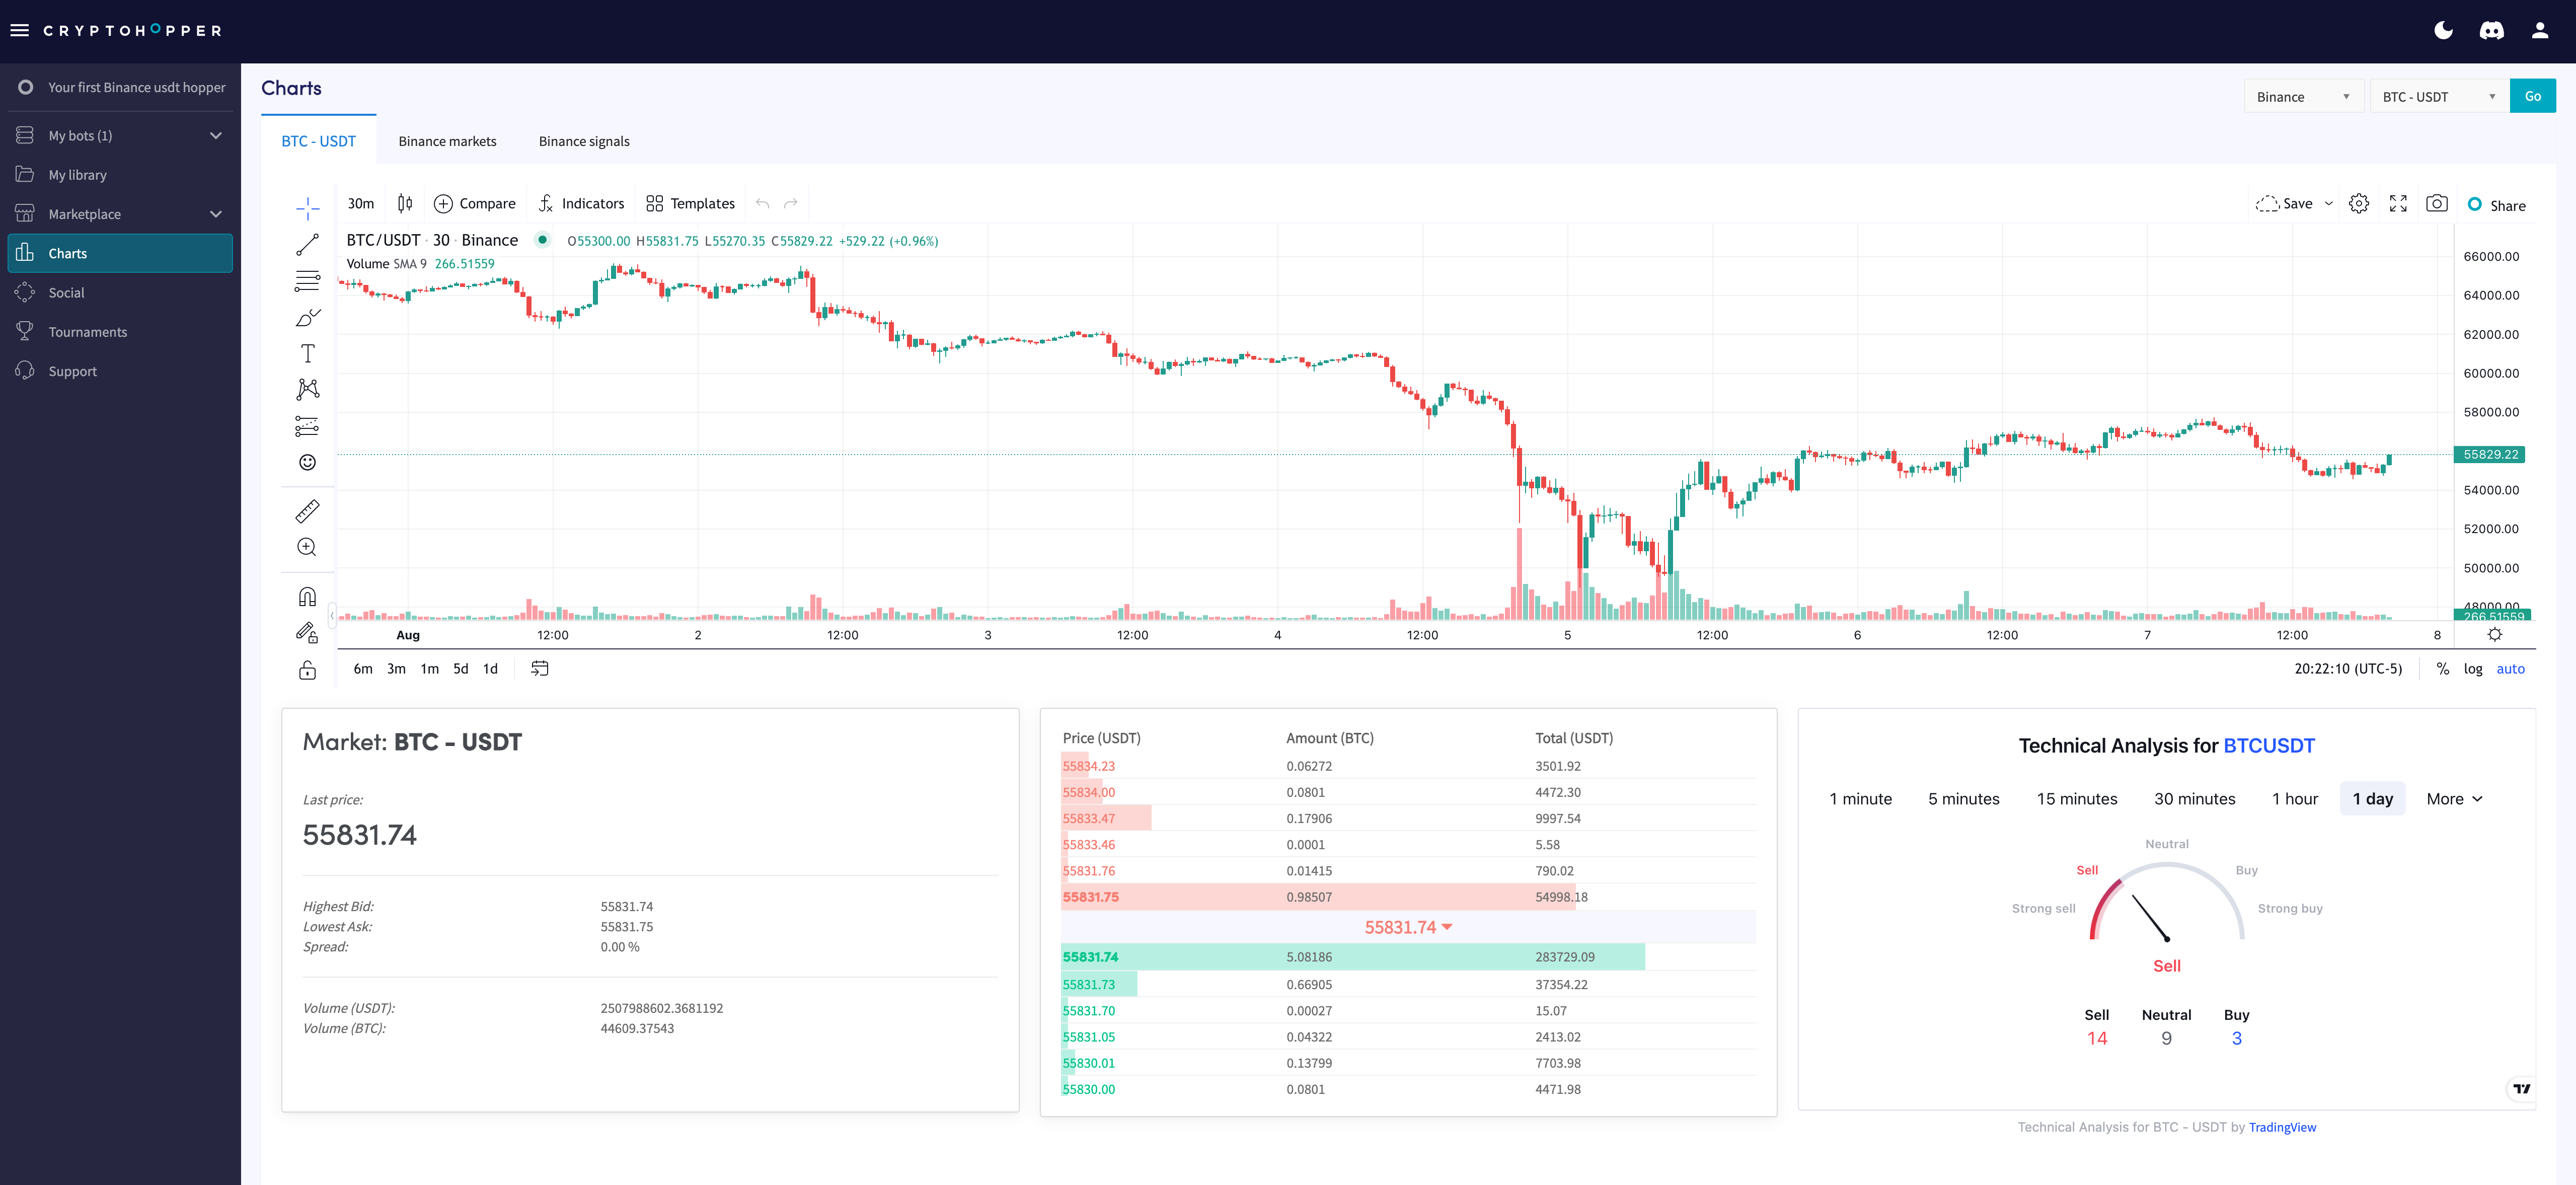Screen dimensions: 2576x1185
Task: Take a chart snapshot with camera icon
Action: tap(2436, 204)
